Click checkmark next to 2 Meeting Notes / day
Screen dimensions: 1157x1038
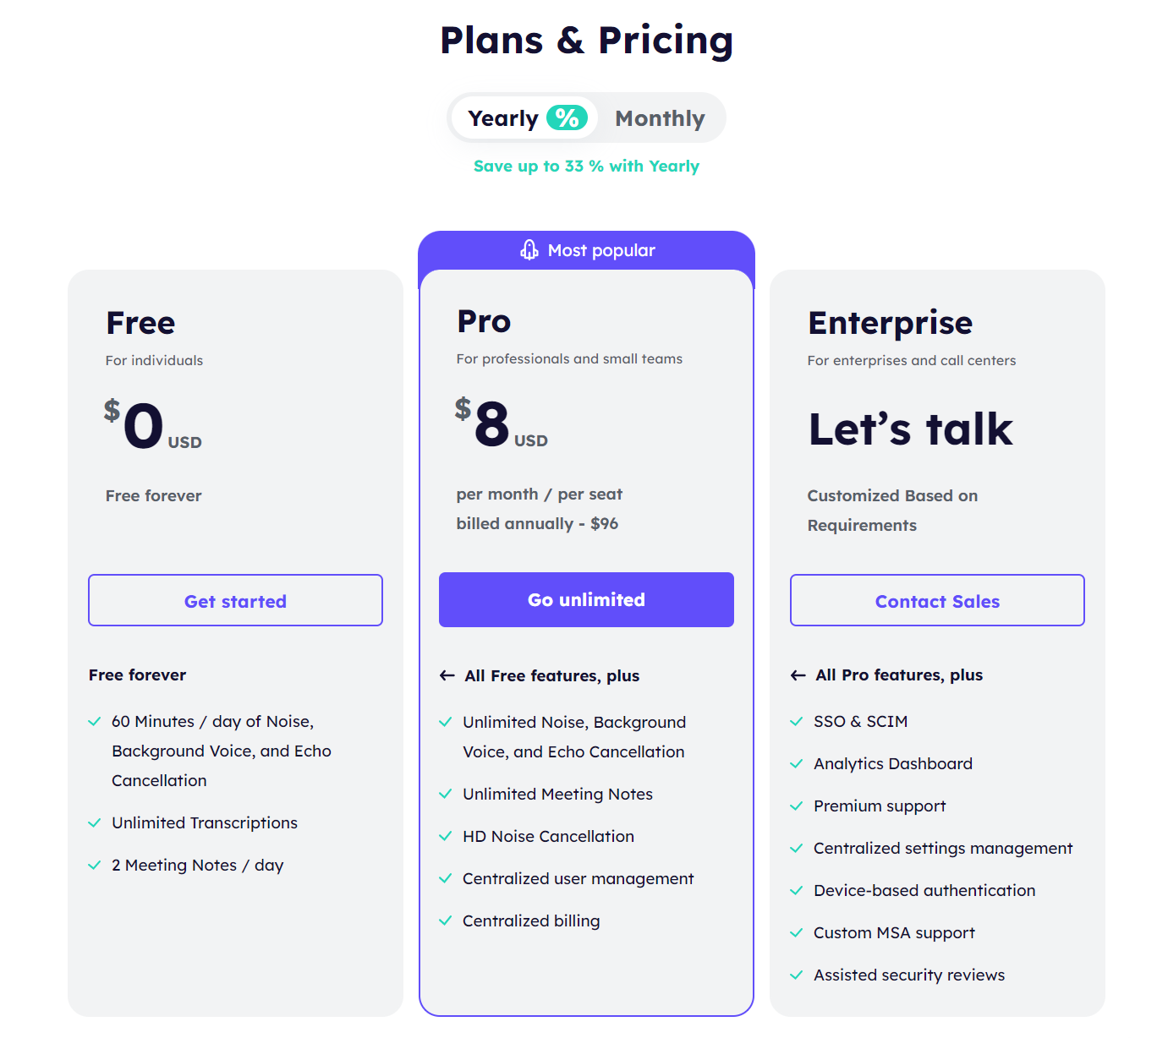pos(95,865)
